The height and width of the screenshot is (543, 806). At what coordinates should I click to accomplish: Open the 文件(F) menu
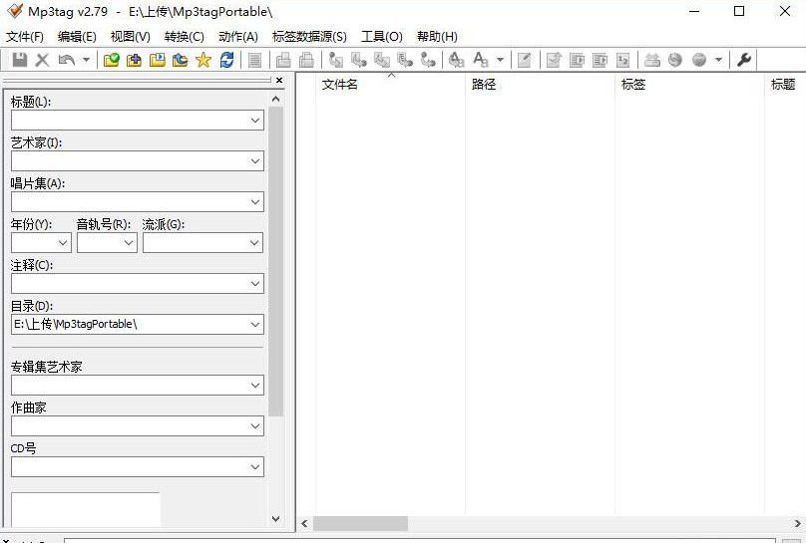25,37
